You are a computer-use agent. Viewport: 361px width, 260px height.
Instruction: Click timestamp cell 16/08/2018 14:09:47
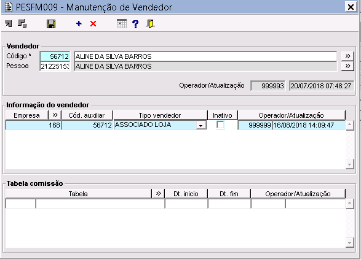click(309, 125)
